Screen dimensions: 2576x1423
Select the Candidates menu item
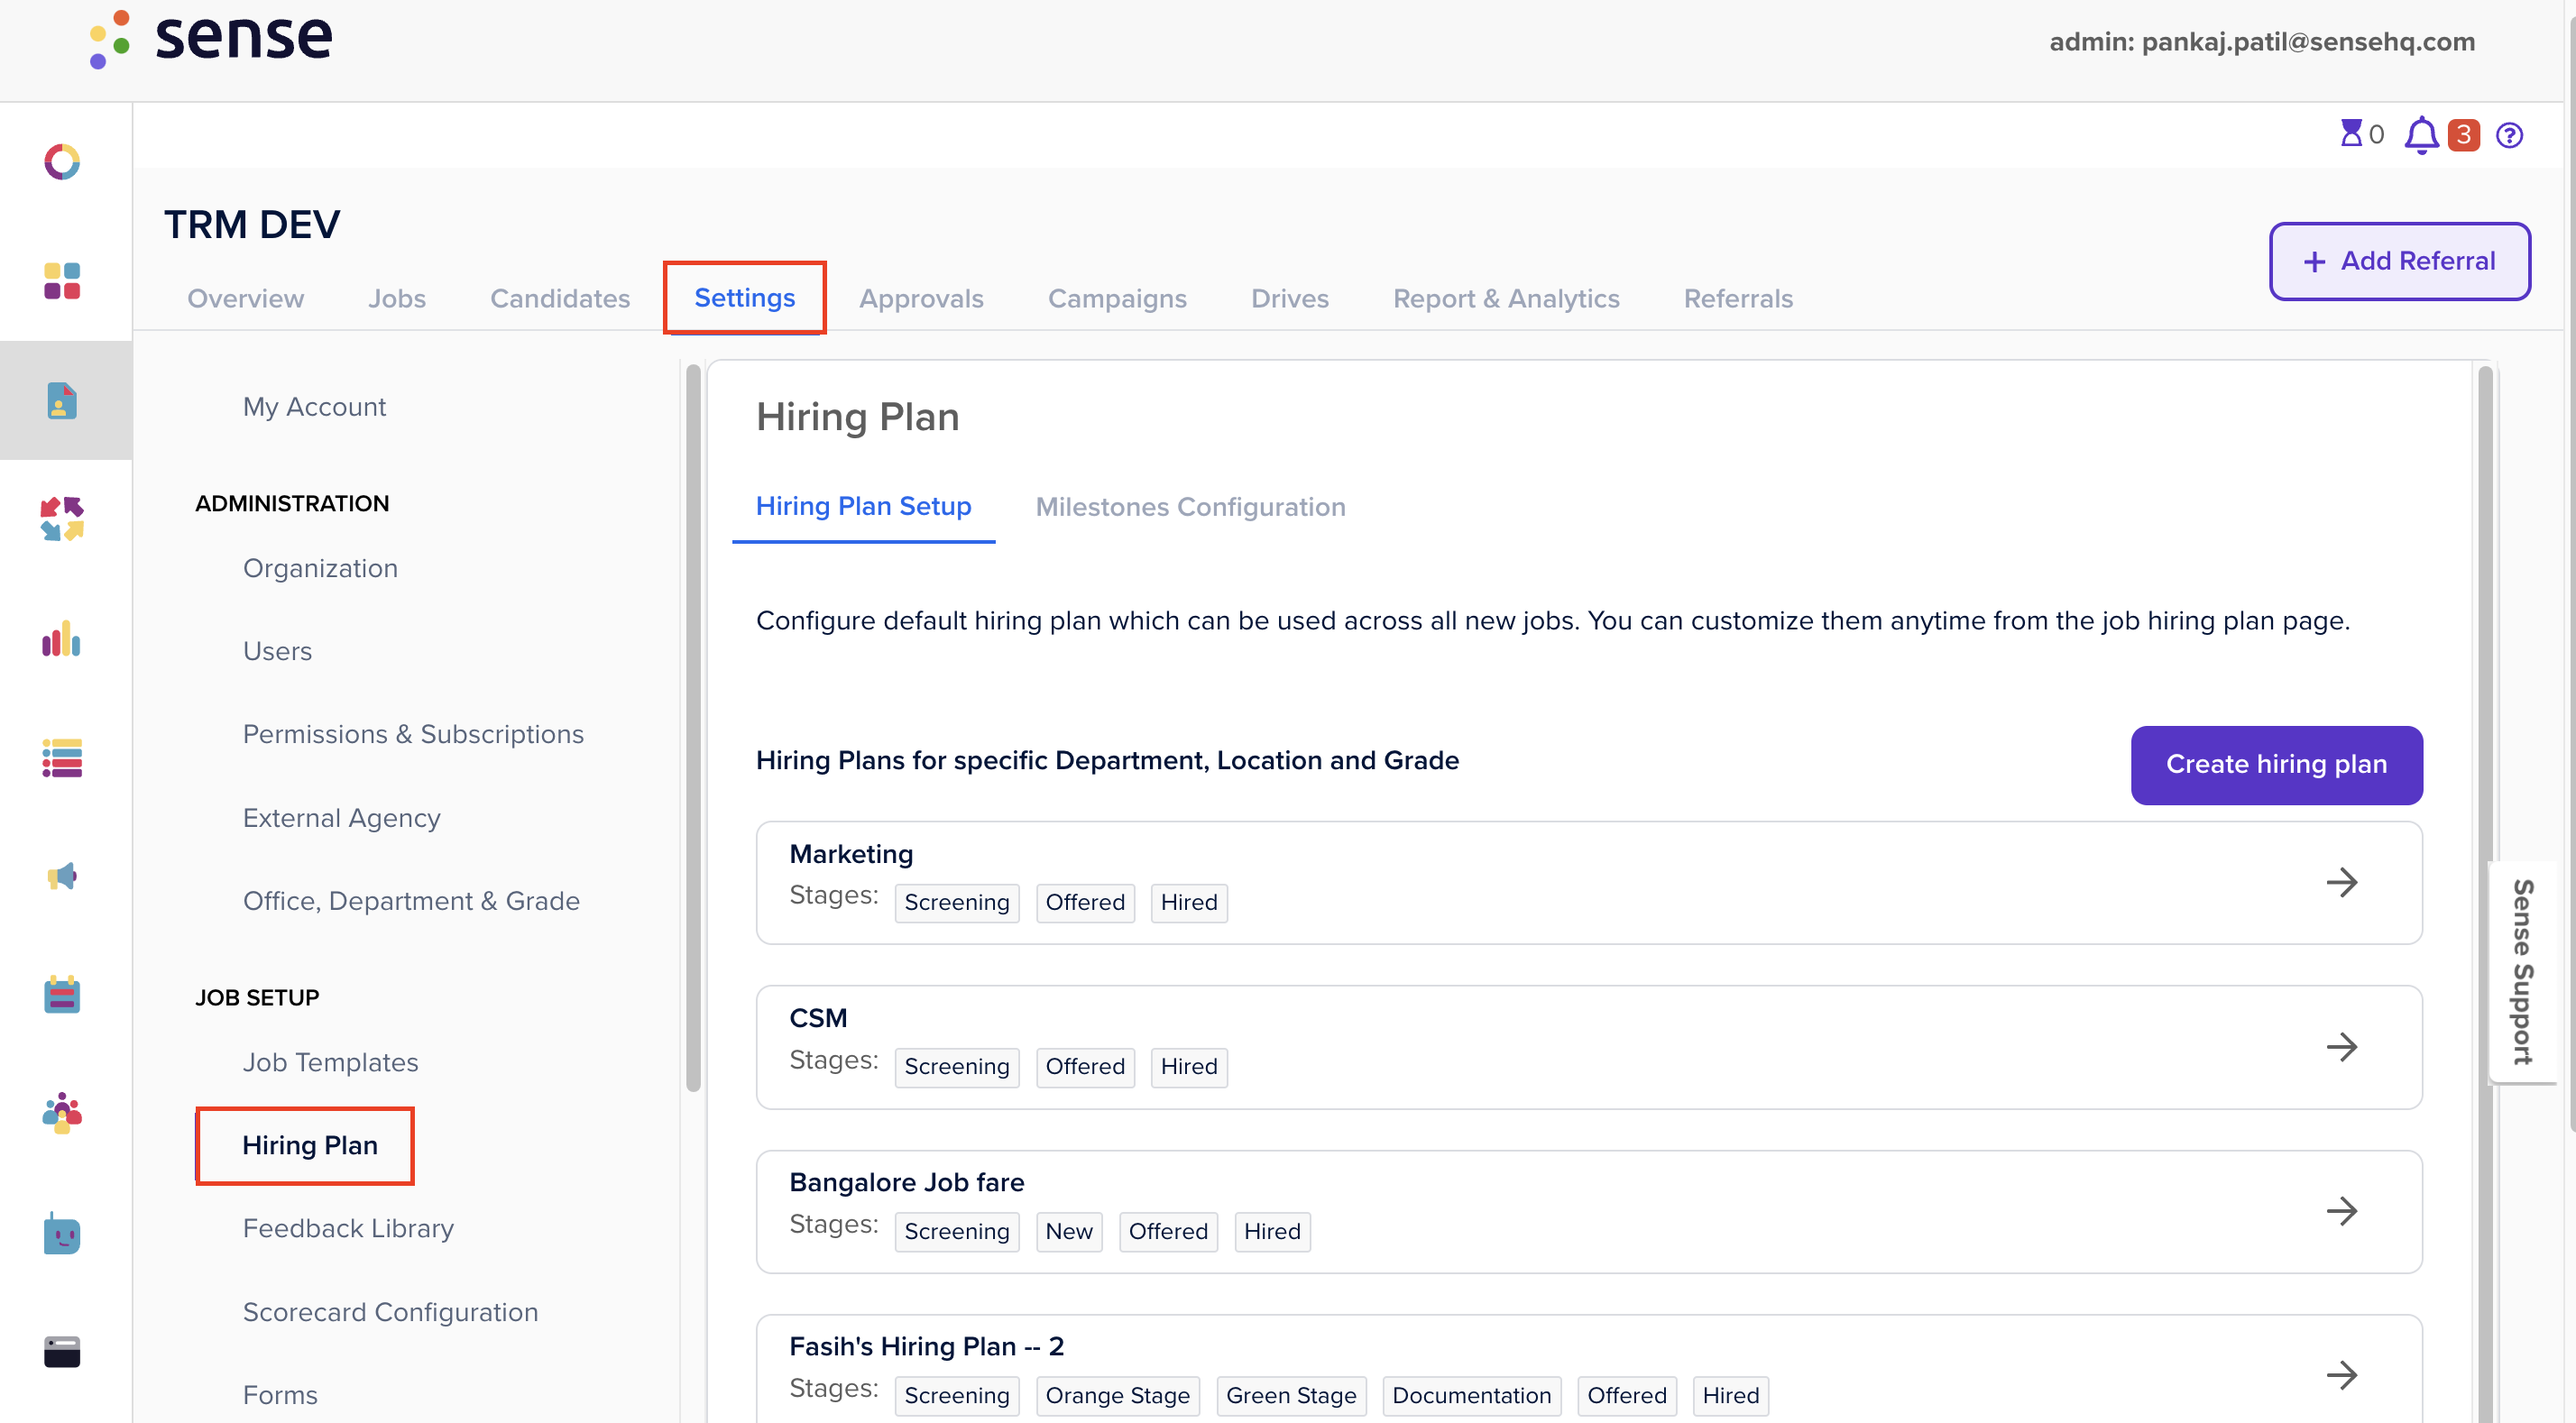coord(559,298)
